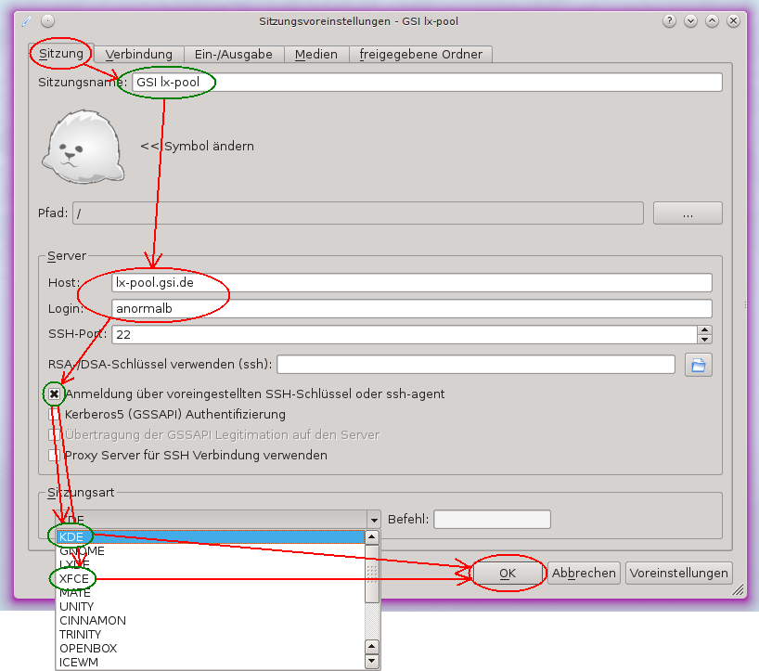Click the Pfad field showing /
The height and width of the screenshot is (671, 759).
(358, 213)
